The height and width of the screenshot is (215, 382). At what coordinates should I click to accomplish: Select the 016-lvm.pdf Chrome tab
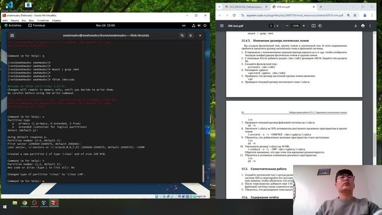(x=293, y=7)
